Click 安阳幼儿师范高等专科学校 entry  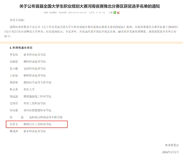click(46, 117)
